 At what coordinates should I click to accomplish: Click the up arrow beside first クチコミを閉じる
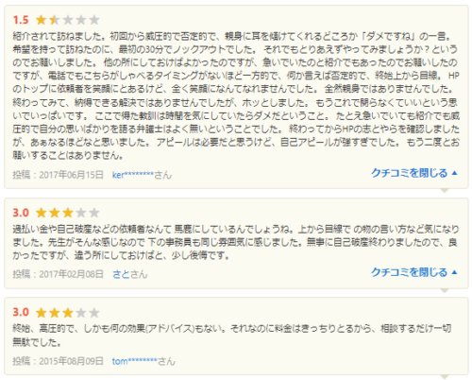click(454, 173)
